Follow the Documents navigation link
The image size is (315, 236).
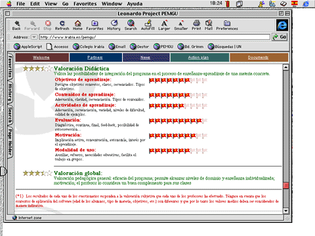point(258,57)
